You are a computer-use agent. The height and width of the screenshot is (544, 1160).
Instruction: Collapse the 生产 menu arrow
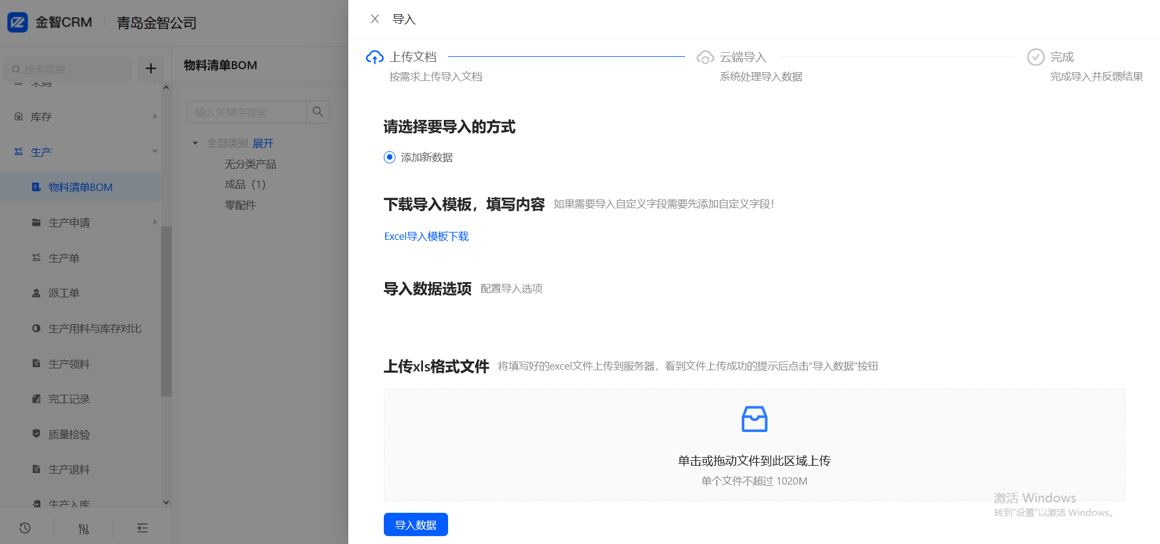(155, 152)
